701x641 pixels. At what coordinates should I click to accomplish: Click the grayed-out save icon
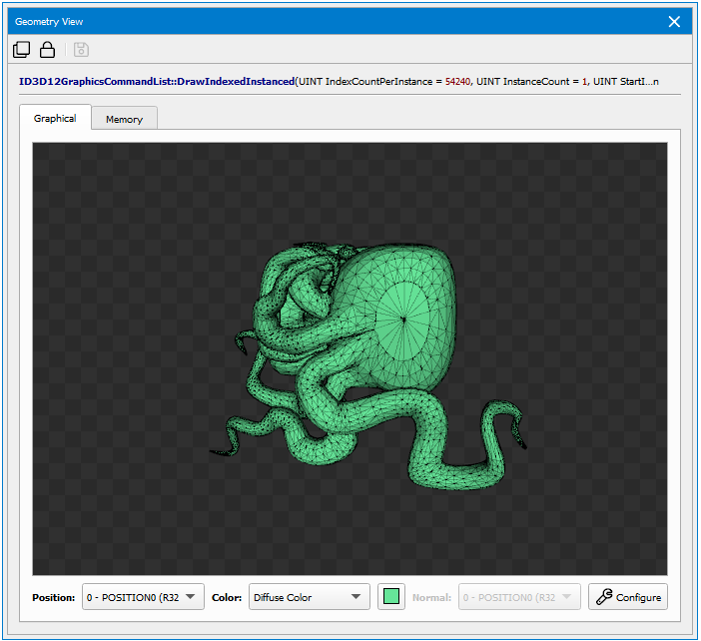pyautogui.click(x=81, y=50)
